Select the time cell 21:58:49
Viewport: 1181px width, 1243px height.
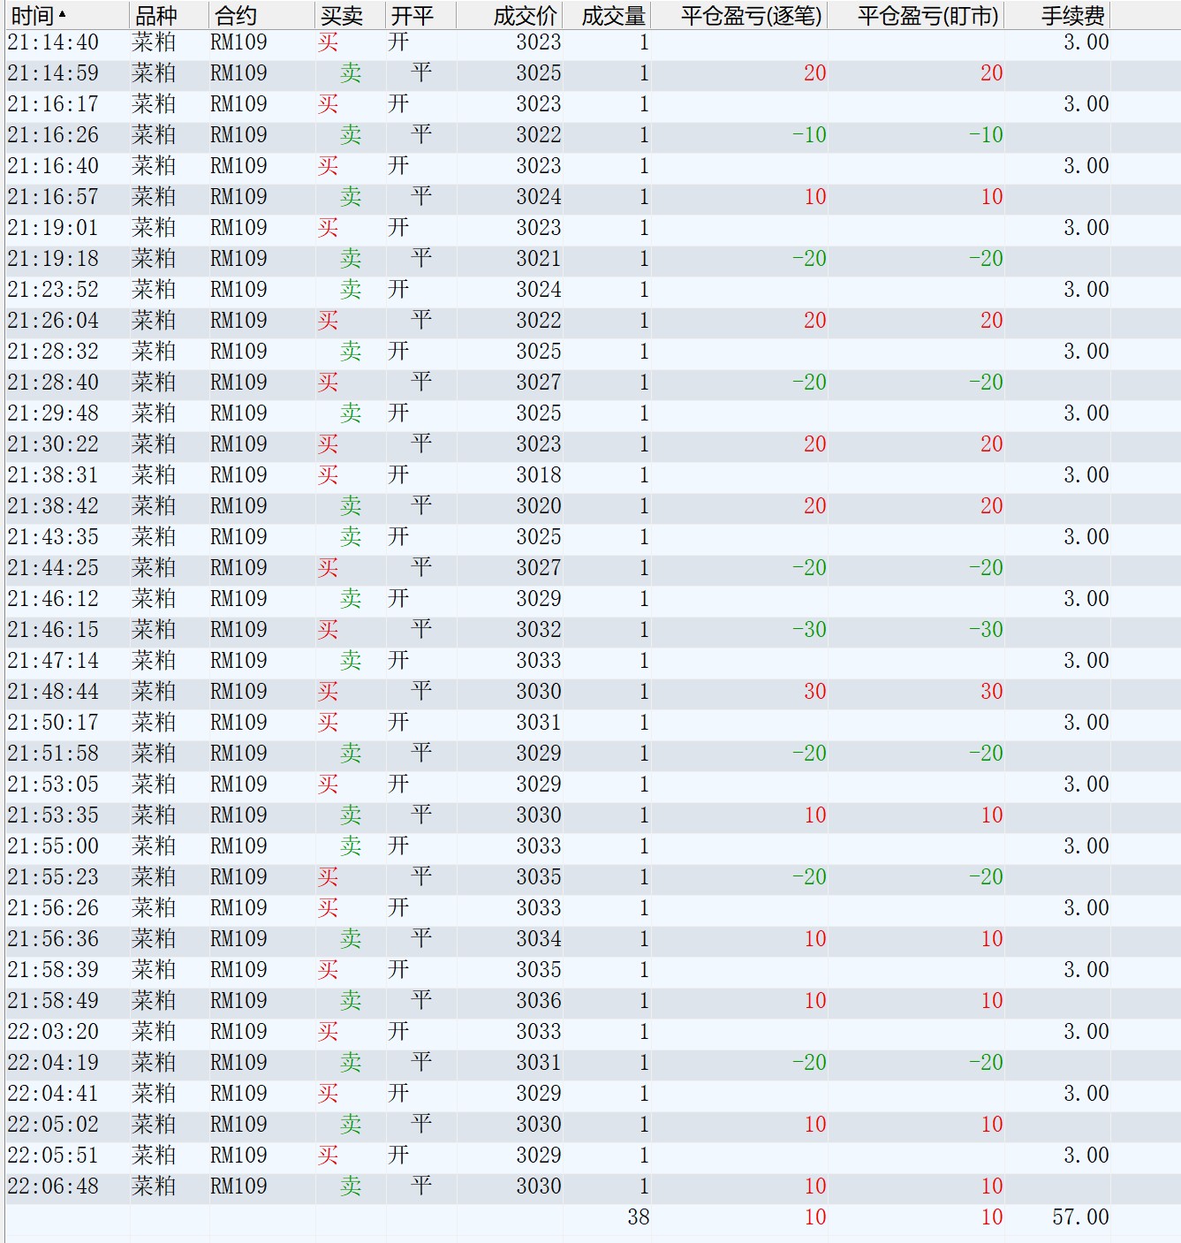click(x=53, y=1001)
